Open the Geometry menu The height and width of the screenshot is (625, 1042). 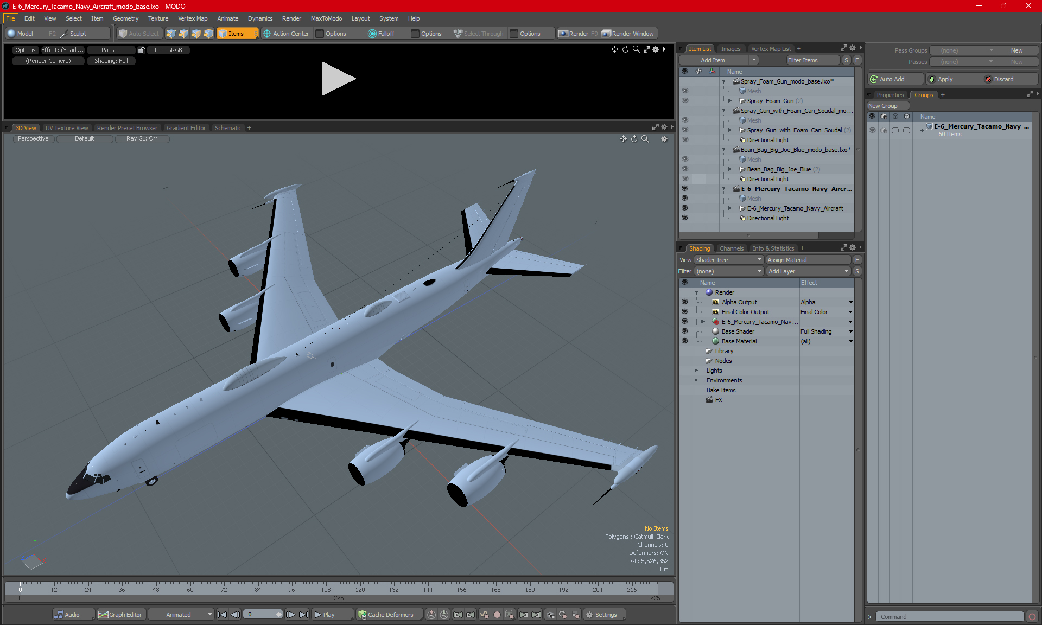coord(125,18)
